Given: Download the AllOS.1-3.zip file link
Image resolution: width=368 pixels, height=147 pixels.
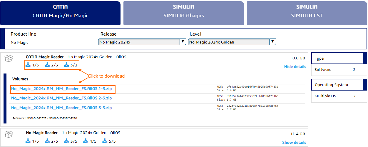Looking at the screenshot, I should [x=61, y=89].
